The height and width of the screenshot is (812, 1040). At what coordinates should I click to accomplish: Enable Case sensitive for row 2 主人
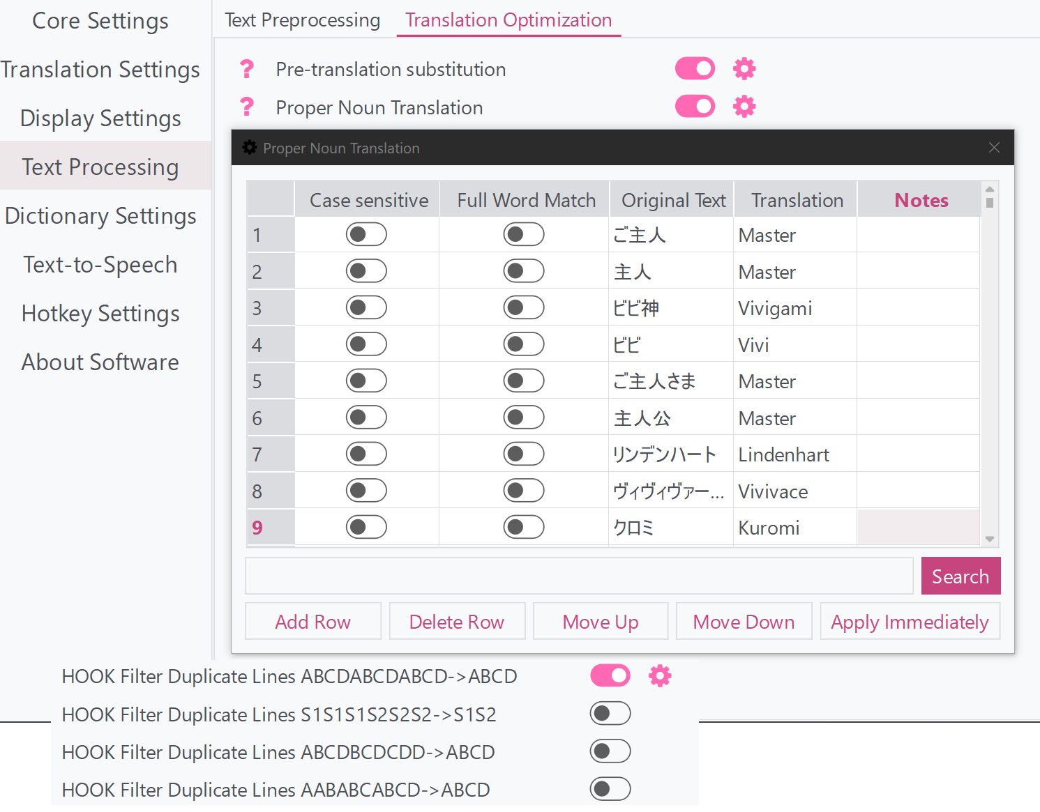point(366,271)
